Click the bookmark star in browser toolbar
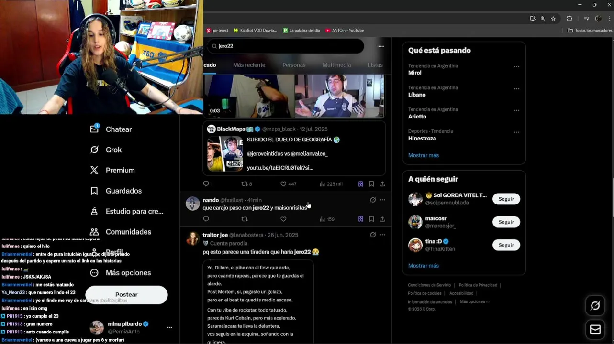614x344 pixels. point(553,19)
